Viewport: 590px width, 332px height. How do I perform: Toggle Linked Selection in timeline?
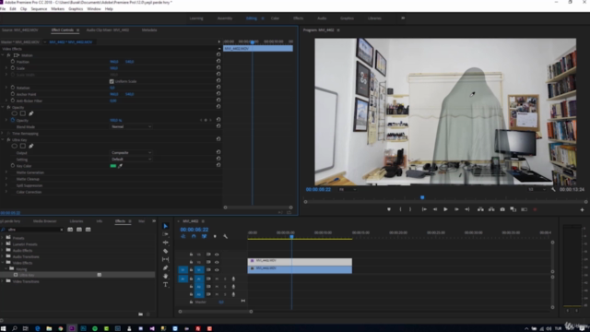click(204, 236)
